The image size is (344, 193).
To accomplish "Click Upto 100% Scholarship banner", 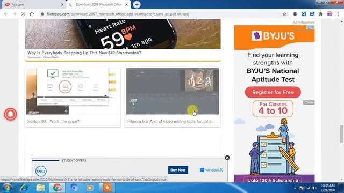I will pos(273,180).
